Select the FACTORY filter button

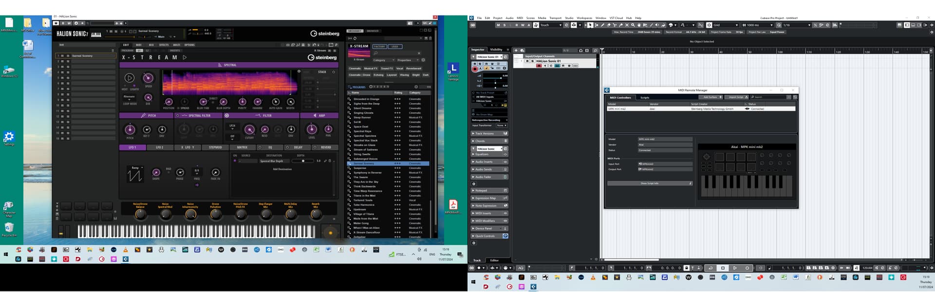379,47
